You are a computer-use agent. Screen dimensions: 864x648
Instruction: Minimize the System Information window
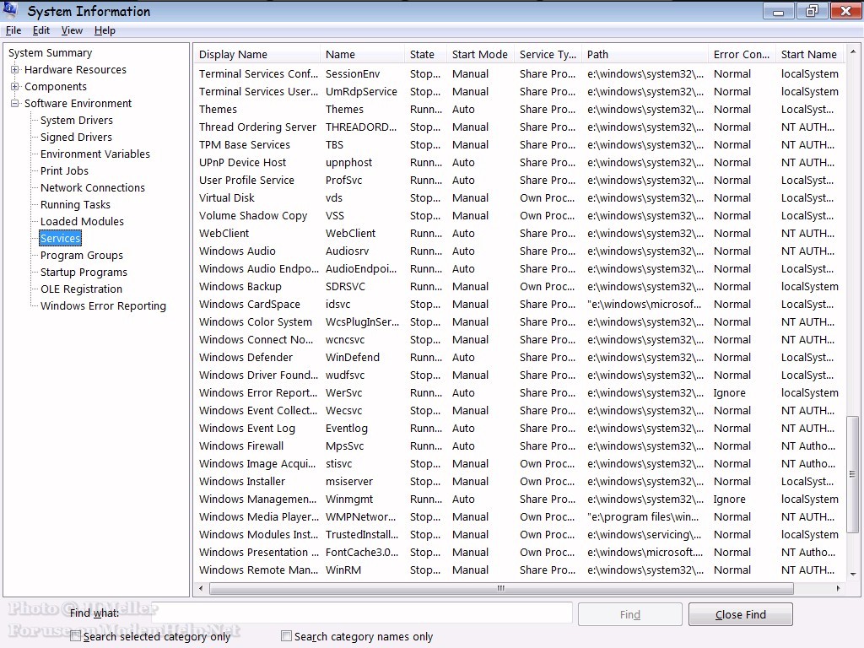pos(779,11)
